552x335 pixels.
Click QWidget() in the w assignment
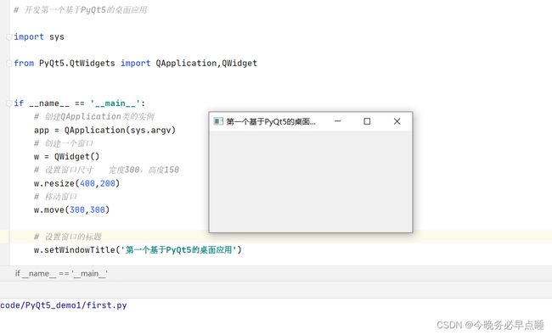76,156
